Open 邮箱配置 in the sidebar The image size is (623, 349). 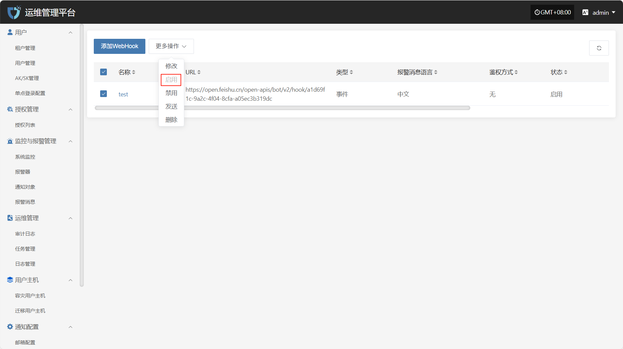[x=25, y=342]
